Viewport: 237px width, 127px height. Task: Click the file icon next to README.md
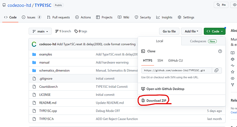coord(34,103)
